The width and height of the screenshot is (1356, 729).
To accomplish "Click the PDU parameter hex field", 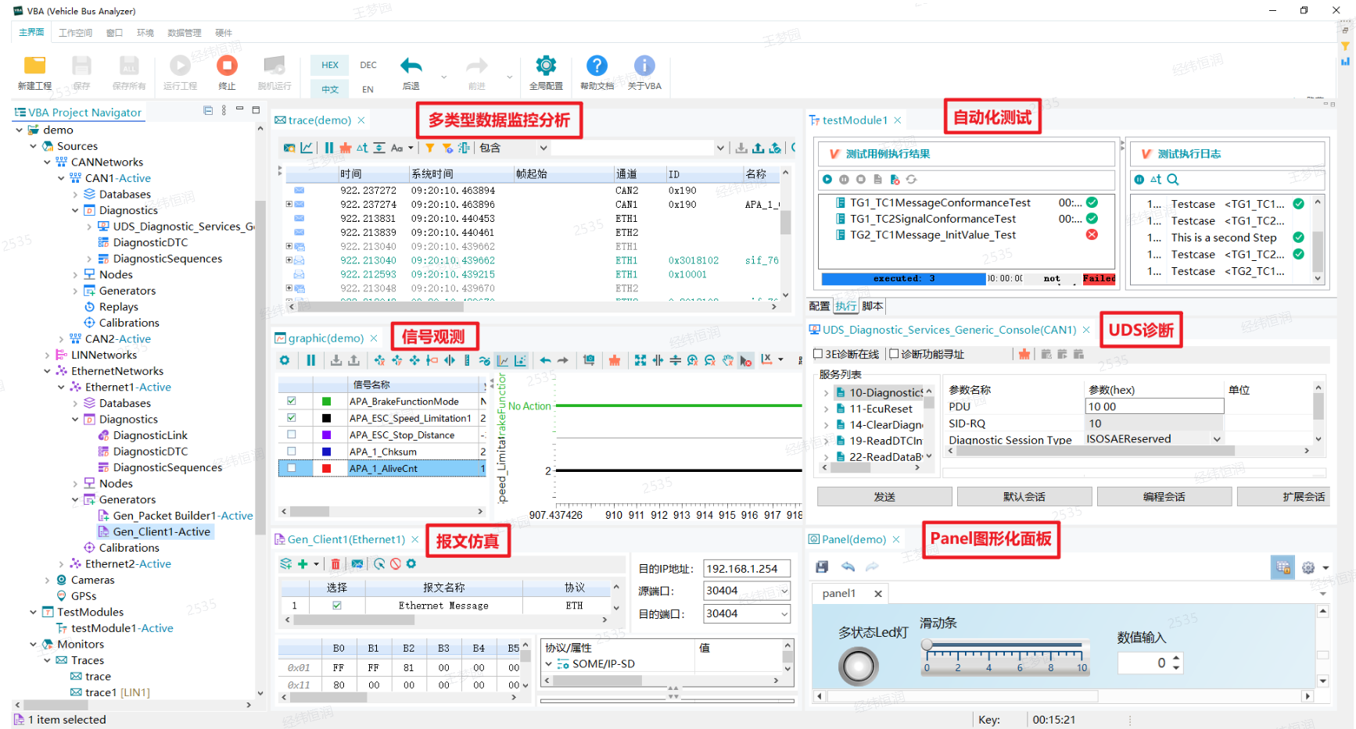I will pos(1154,406).
